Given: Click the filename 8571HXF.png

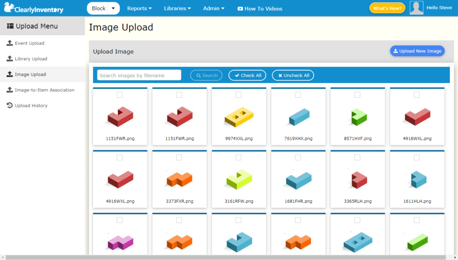Looking at the screenshot, I should [x=358, y=138].
